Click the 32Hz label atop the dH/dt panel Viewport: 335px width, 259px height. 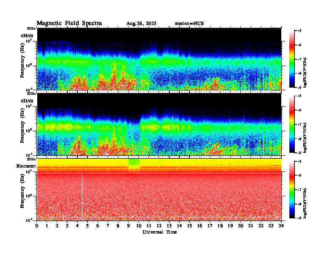31,28
